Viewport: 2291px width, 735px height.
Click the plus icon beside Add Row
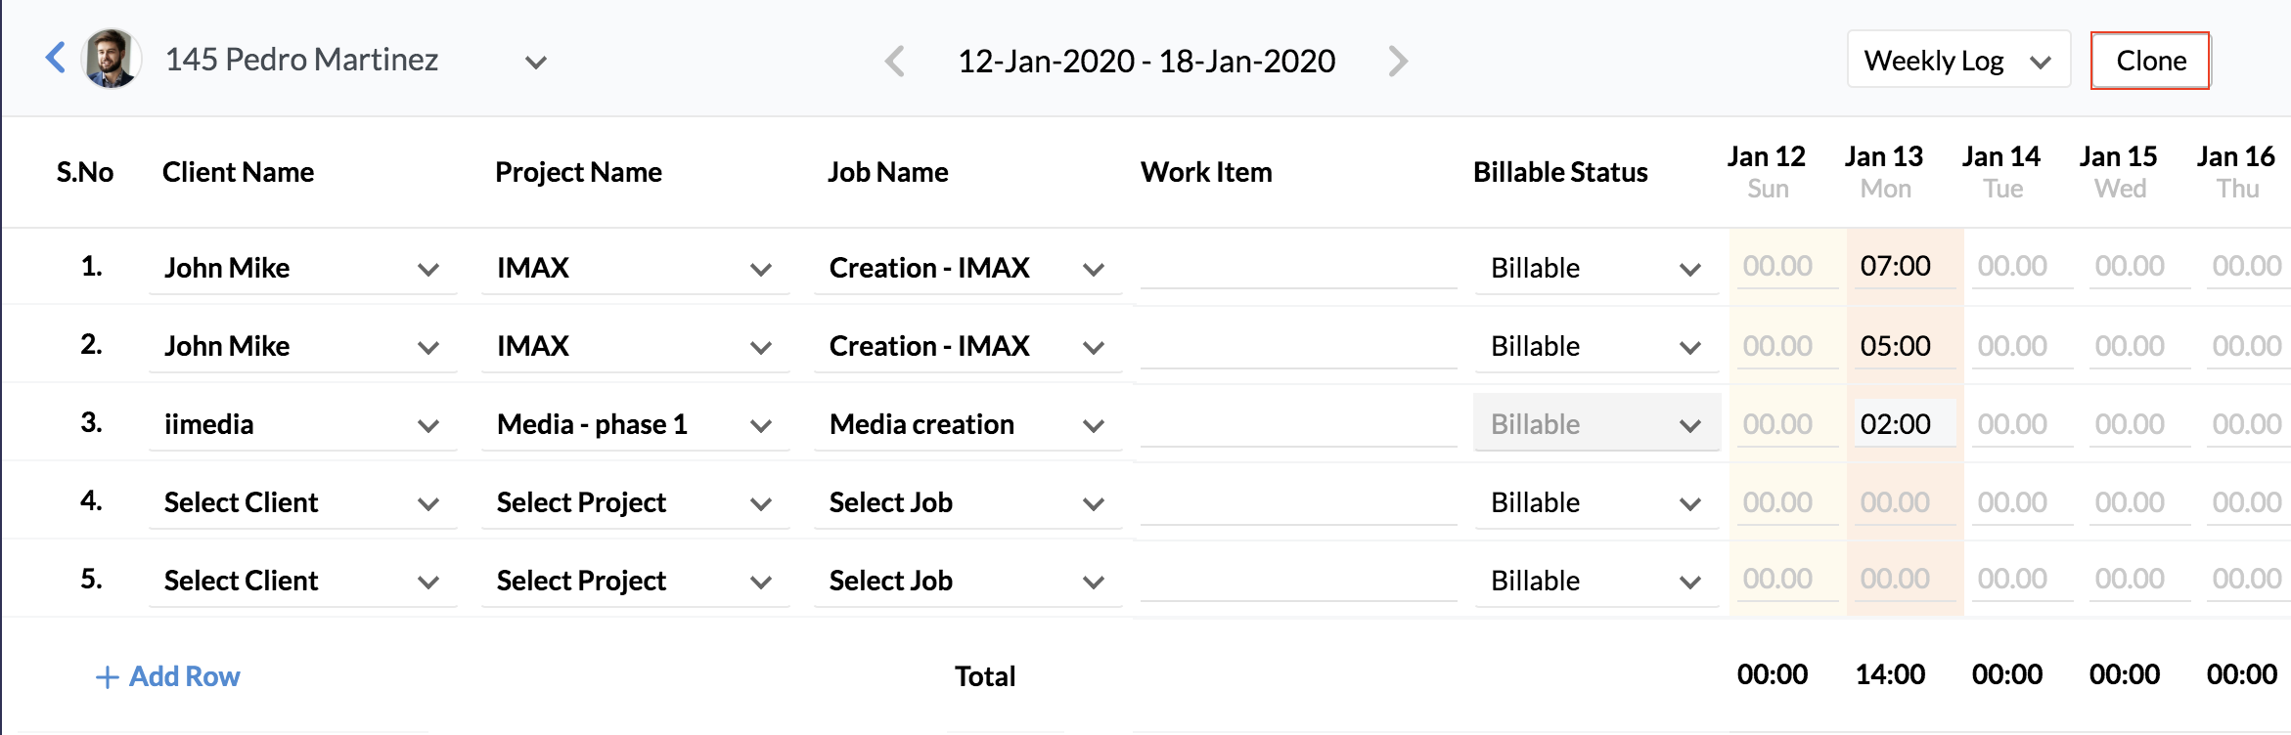pyautogui.click(x=107, y=676)
